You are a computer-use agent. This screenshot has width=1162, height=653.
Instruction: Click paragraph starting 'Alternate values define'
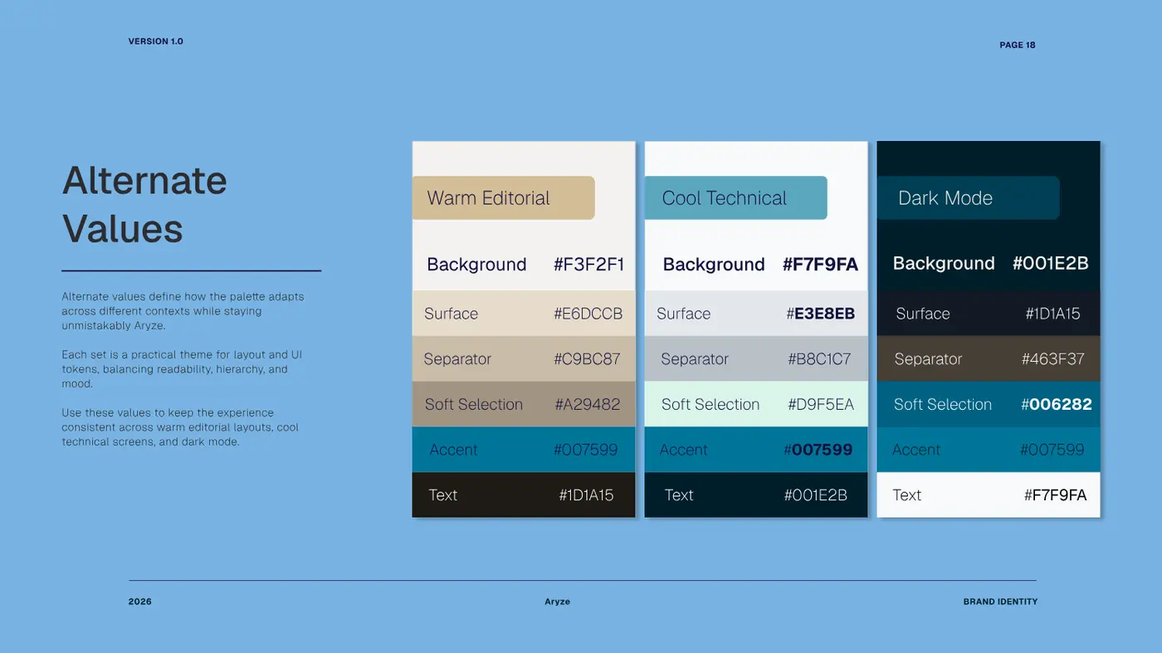tap(183, 311)
